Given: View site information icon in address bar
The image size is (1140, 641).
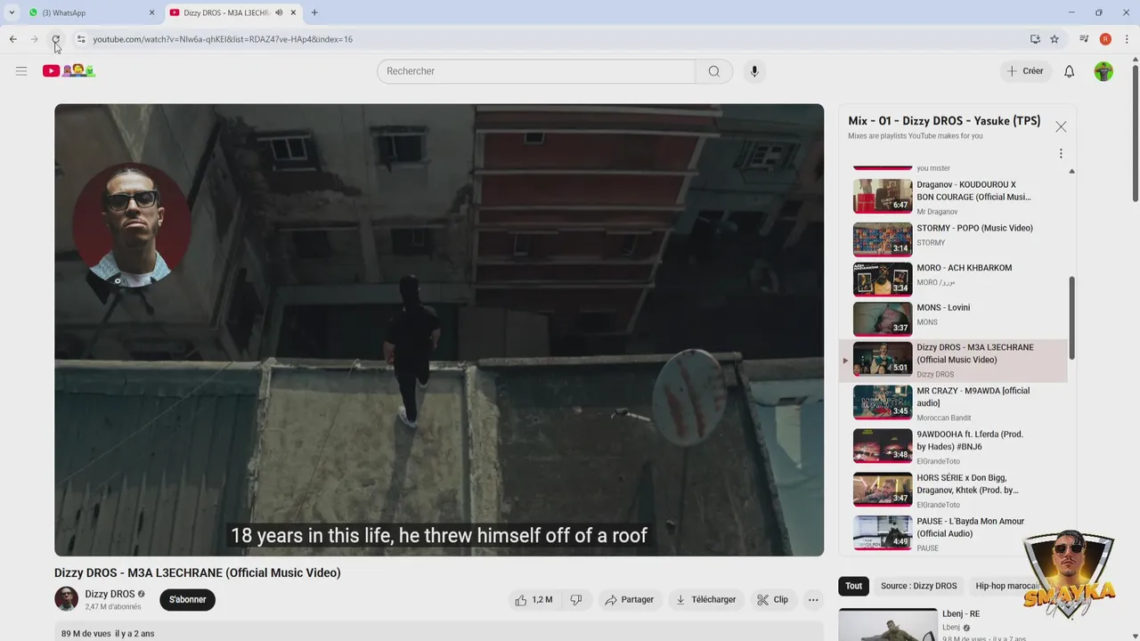Looking at the screenshot, I should point(81,39).
